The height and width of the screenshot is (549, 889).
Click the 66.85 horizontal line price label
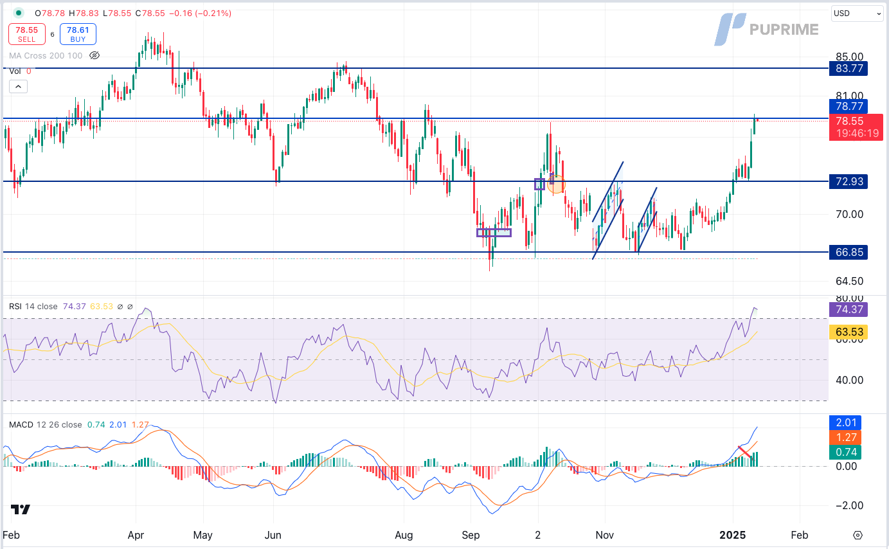click(x=849, y=252)
